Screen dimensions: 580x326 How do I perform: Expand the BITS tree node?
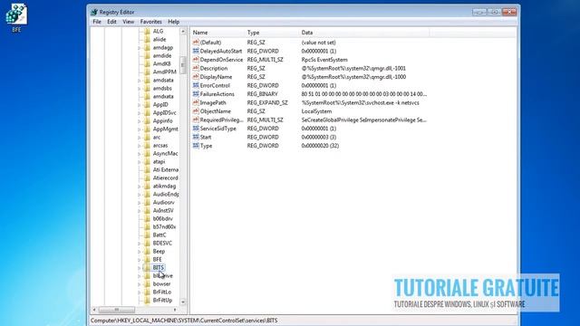tap(140, 268)
